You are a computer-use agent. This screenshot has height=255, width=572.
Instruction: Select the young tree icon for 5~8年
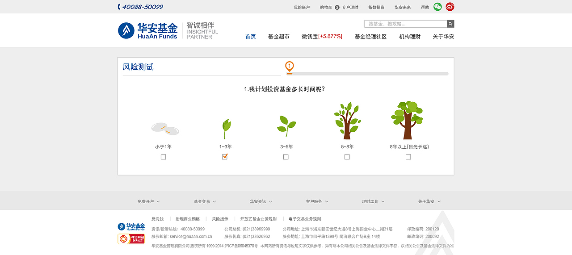pos(347,121)
